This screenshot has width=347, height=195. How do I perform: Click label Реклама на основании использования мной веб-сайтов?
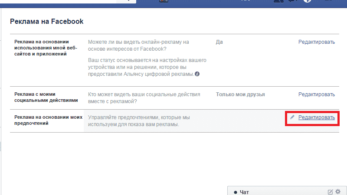click(x=46, y=48)
